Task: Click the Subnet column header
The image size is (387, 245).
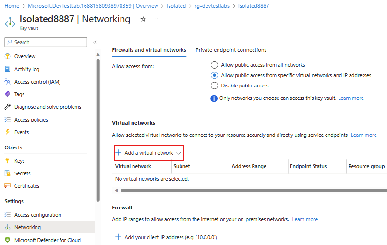Action: [181, 166]
